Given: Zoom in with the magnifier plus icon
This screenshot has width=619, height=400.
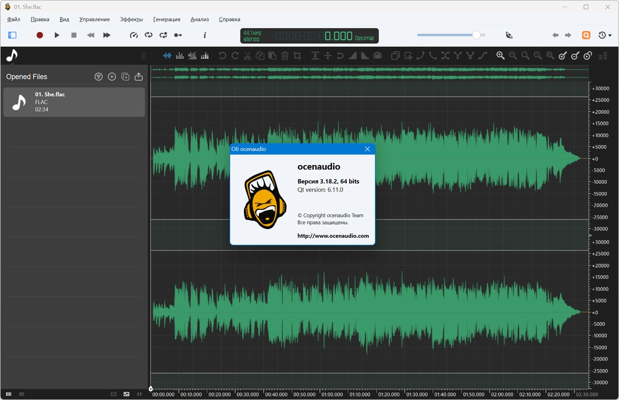Looking at the screenshot, I should coord(500,56).
